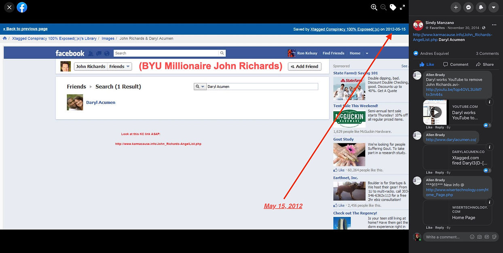Open the 'Home Page' link card

(458, 212)
